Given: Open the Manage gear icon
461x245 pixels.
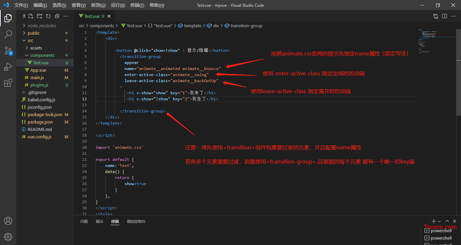Looking at the screenshot, I should [x=8, y=237].
